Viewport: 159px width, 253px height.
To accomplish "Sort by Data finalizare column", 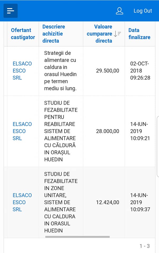I will [139, 34].
